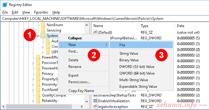Click the tree pane horizontal scrollbar thumb
The width and height of the screenshot is (209, 110).
point(39,107)
